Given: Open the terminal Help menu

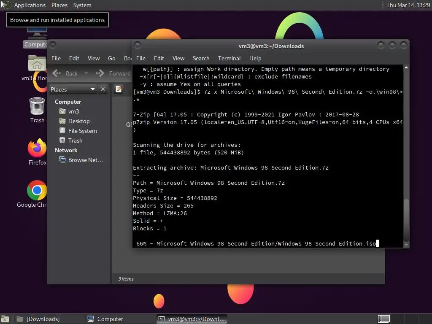Looking at the screenshot, I should point(255,58).
